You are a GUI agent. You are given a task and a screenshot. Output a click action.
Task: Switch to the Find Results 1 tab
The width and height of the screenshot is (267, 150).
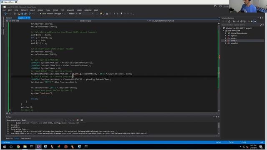(26, 138)
